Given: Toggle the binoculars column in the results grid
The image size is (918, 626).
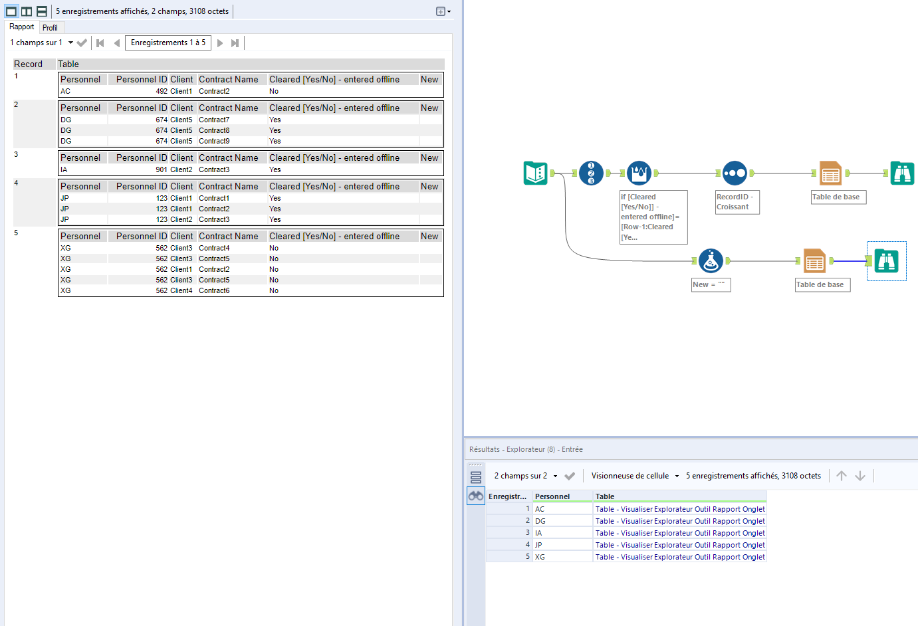Looking at the screenshot, I should tap(475, 496).
